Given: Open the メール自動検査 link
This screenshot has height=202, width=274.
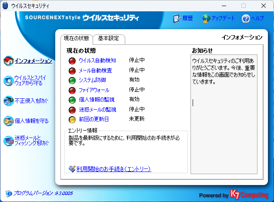Looking at the screenshot, I should pos(95,70).
